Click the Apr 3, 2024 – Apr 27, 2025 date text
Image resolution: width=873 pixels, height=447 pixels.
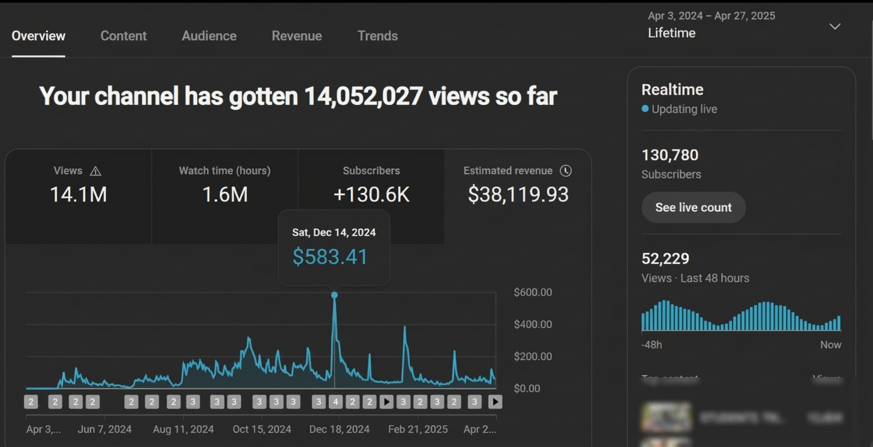tap(711, 16)
